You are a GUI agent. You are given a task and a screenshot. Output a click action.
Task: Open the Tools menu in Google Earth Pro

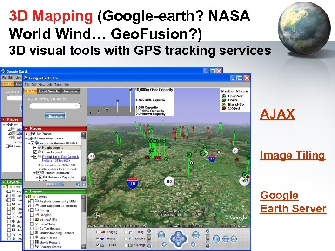pos(58,84)
